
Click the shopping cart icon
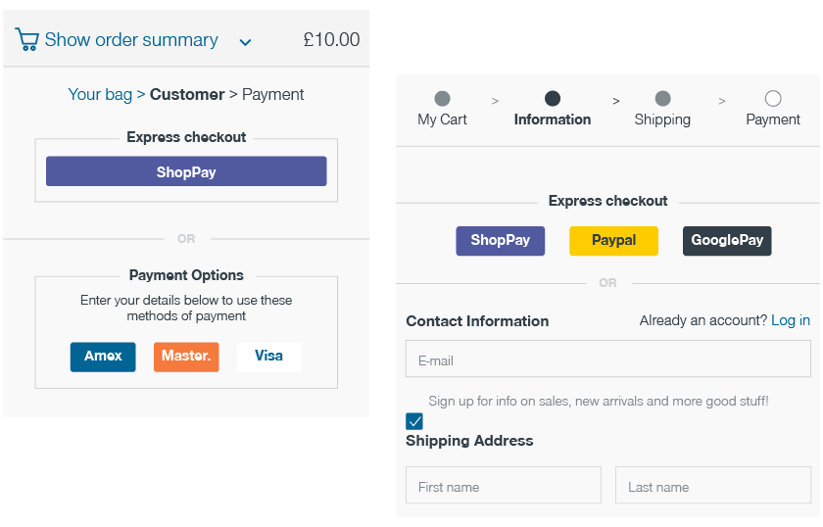click(x=26, y=39)
